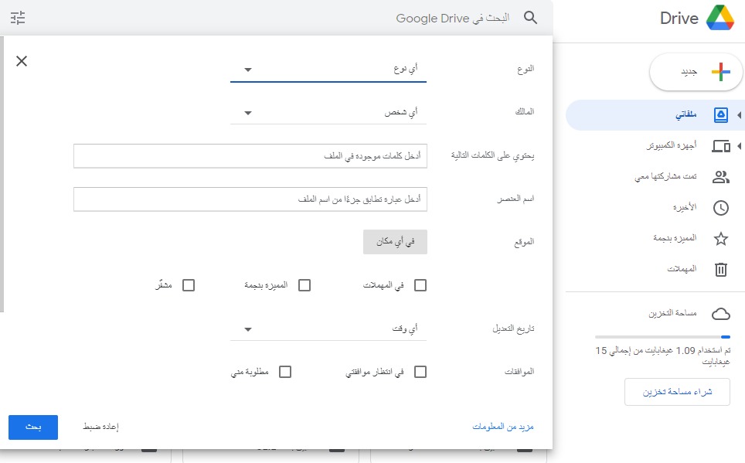745x463 pixels.
Task: Enable the 'في المهملات' checkbox
Action: [x=420, y=285]
